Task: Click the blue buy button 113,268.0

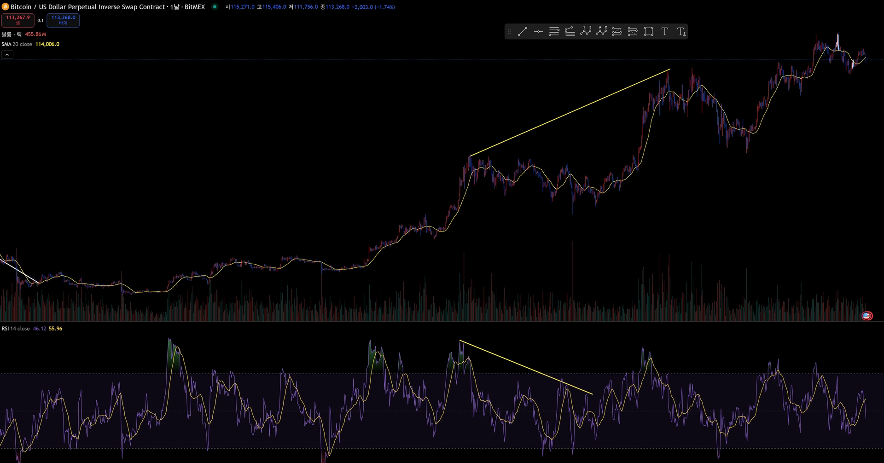Action: pyautogui.click(x=63, y=20)
